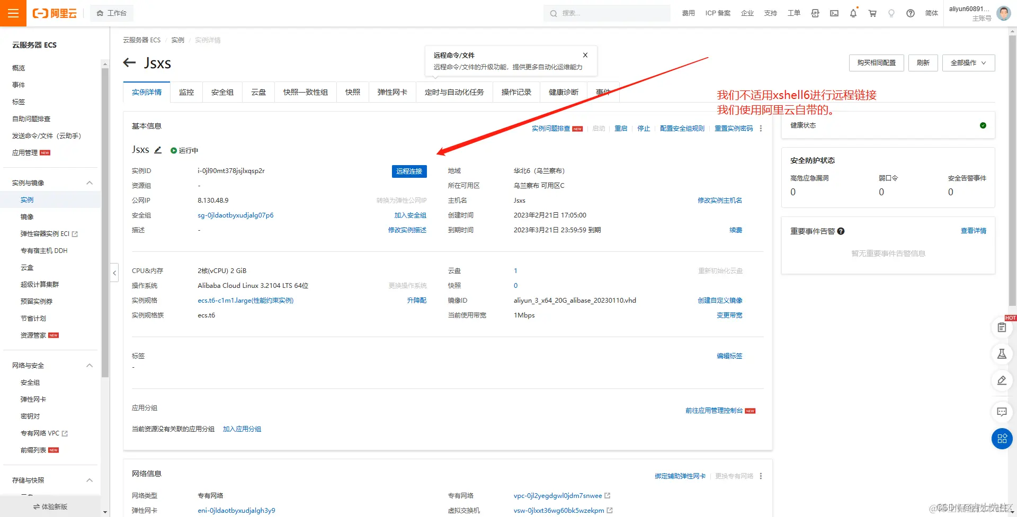Viewport: 1017px width, 517px height.
Task: Open external link icon beside 专有网络 VPC
Action: (65, 433)
